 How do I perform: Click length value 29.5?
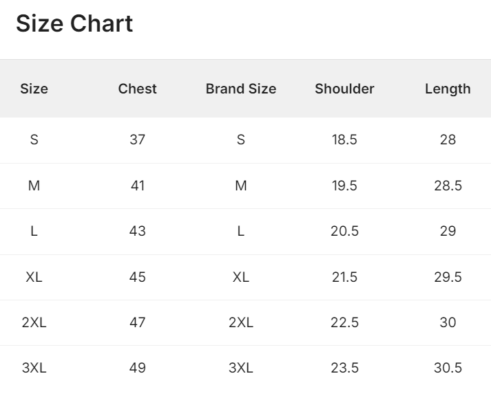coord(448,277)
